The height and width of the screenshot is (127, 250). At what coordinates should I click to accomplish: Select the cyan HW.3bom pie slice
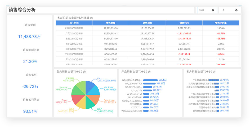pos(95,90)
